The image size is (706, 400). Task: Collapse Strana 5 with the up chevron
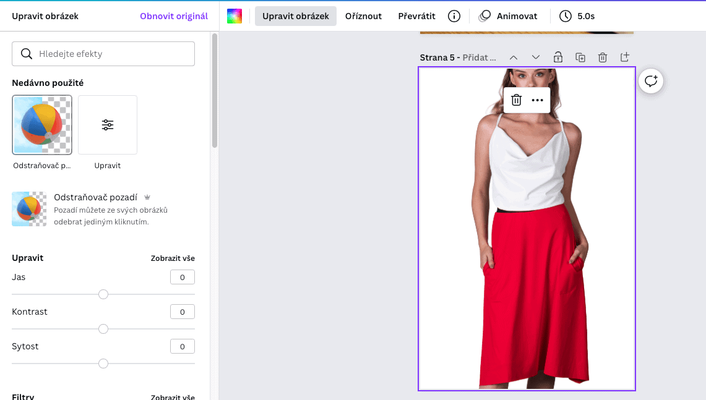(x=513, y=57)
